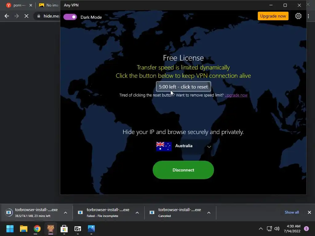This screenshot has height=236, width=315.
Task: Toggle the Dark Mode switch
Action: click(x=70, y=17)
